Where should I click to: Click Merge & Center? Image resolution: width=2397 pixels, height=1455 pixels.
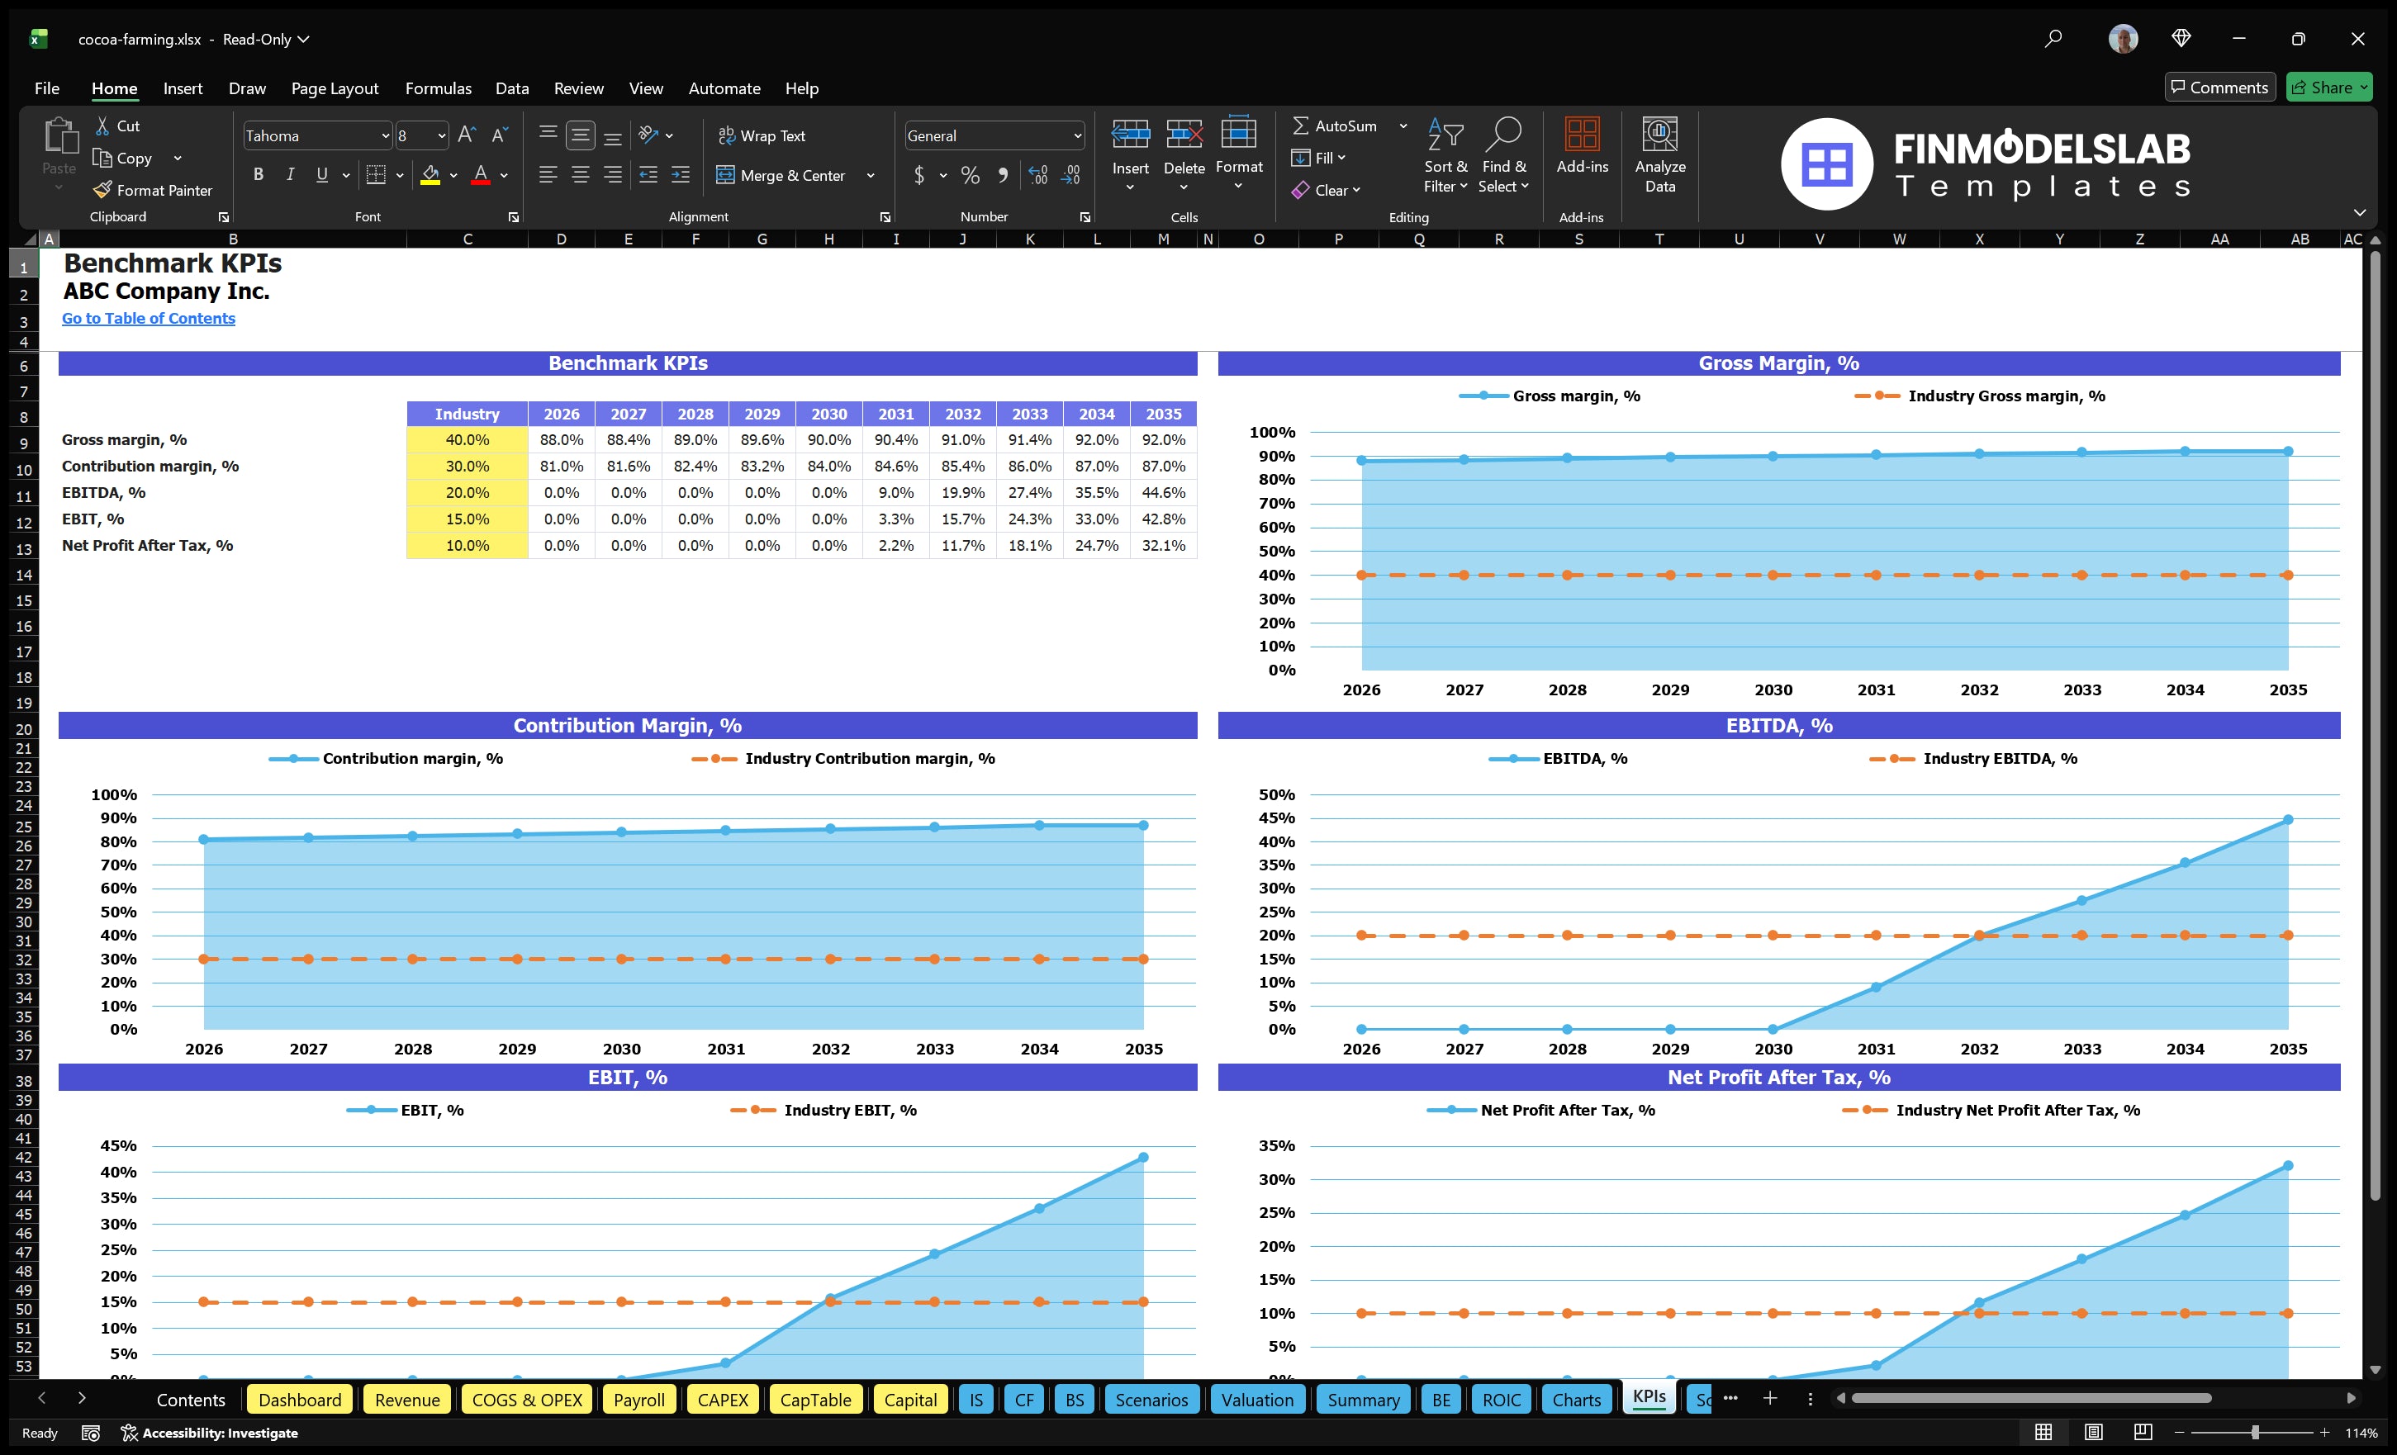coord(781,175)
